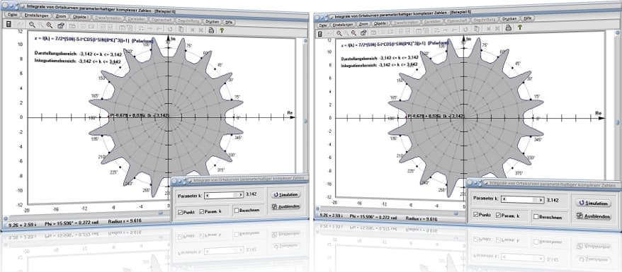Open Hilfe menu in right window

(x=528, y=18)
